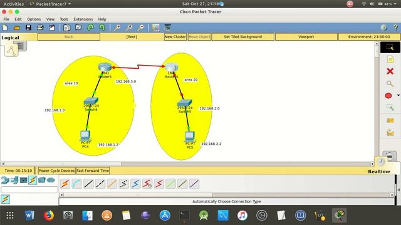Viewport: 401px width, 225px height.
Task: Choose the orange fiber cable
Action: click(x=112, y=184)
